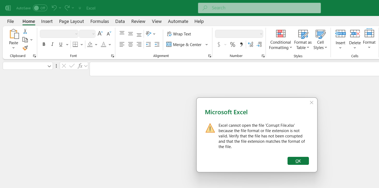Center text horizontally
Viewport: 379px width, 188px height.
click(x=131, y=44)
